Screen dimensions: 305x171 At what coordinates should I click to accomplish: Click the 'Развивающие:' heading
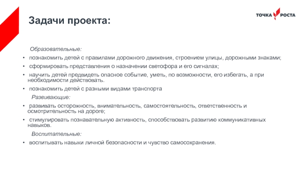coord(51,98)
